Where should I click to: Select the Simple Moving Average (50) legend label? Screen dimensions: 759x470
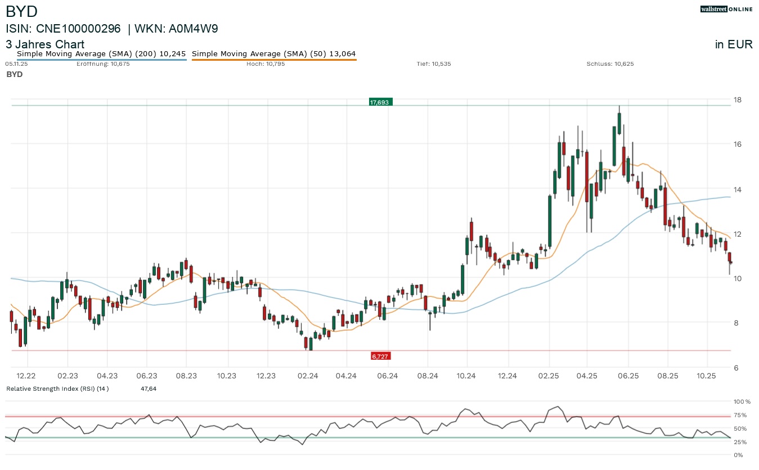(x=273, y=53)
